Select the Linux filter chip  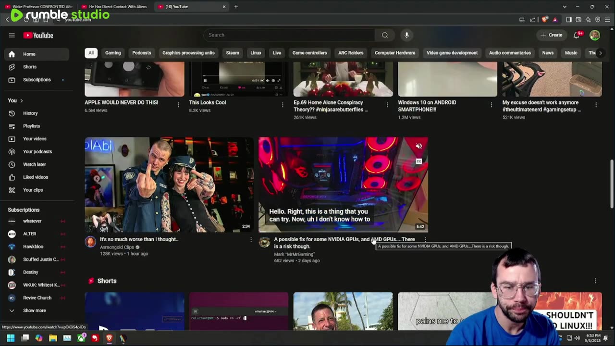click(x=256, y=53)
